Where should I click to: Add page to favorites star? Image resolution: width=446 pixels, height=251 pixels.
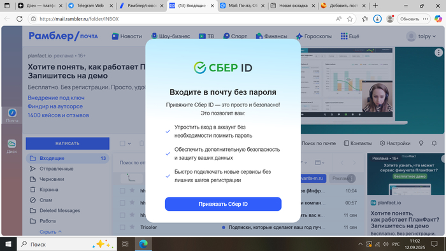click(x=350, y=18)
